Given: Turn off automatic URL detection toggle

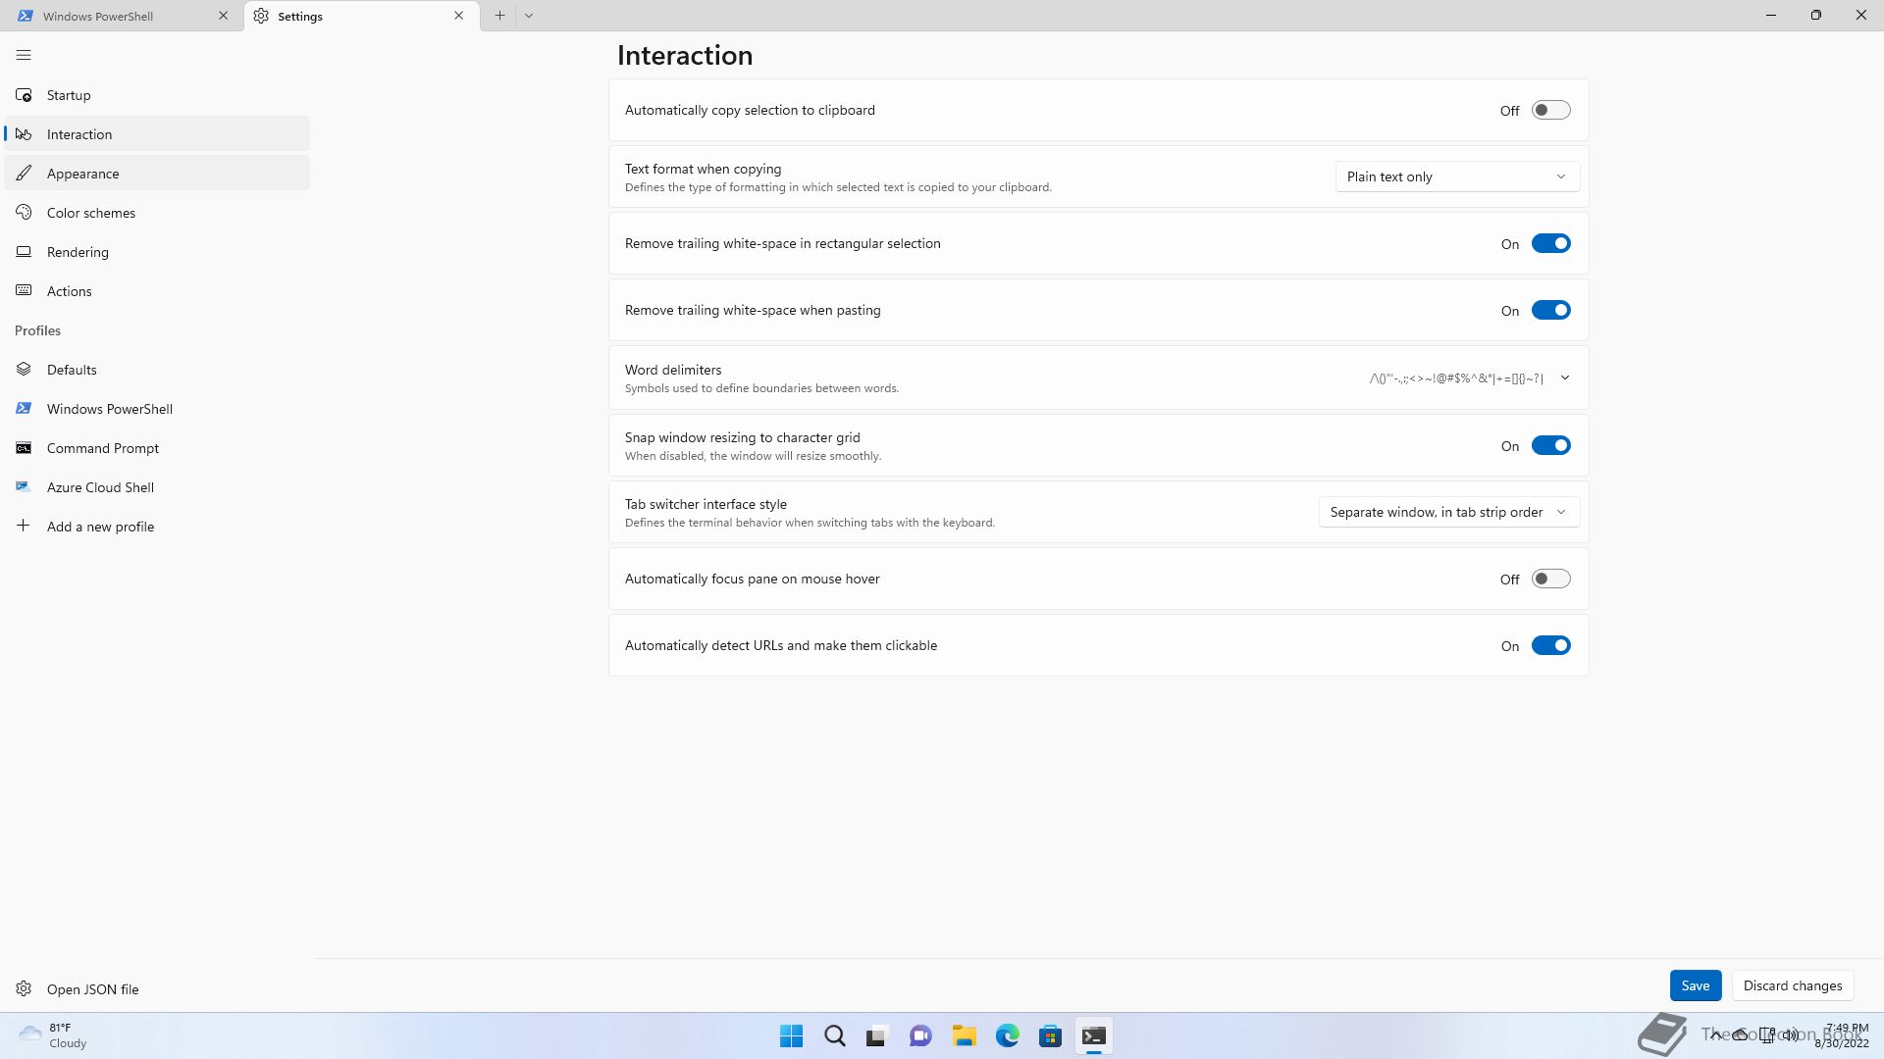Looking at the screenshot, I should pos(1550,645).
